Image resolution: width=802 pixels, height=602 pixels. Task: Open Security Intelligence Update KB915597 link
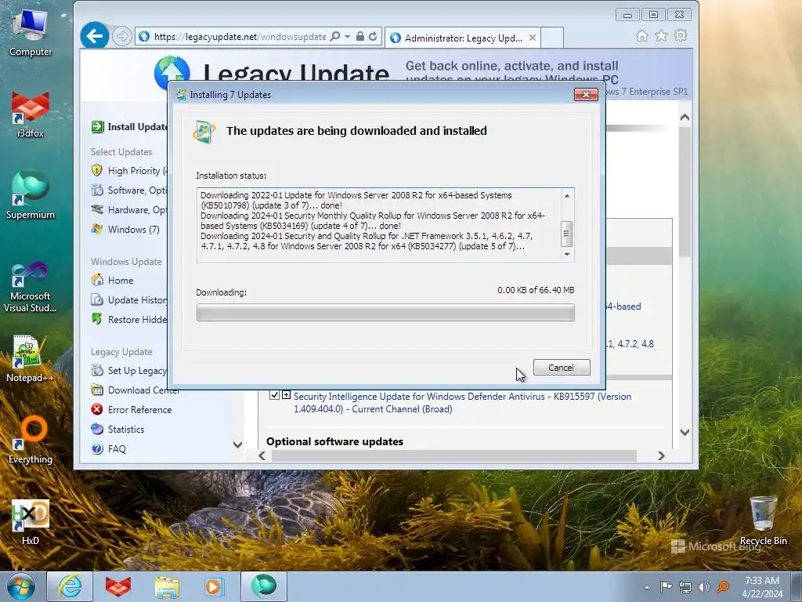click(x=462, y=402)
